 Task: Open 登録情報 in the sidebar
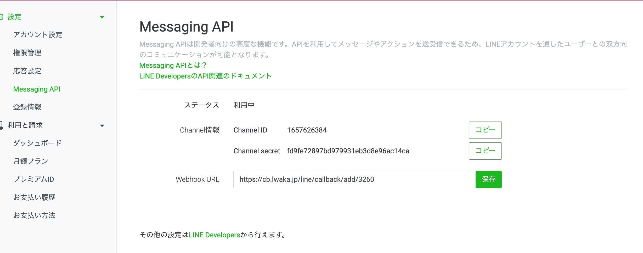coord(27,107)
